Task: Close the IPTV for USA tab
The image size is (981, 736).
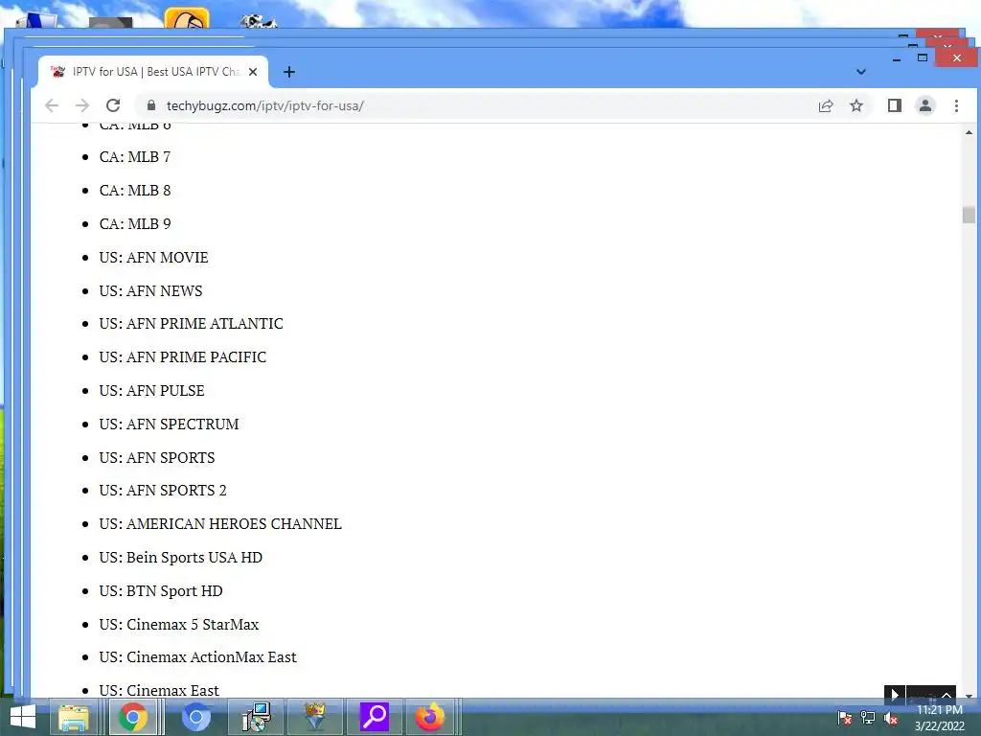Action: (253, 72)
